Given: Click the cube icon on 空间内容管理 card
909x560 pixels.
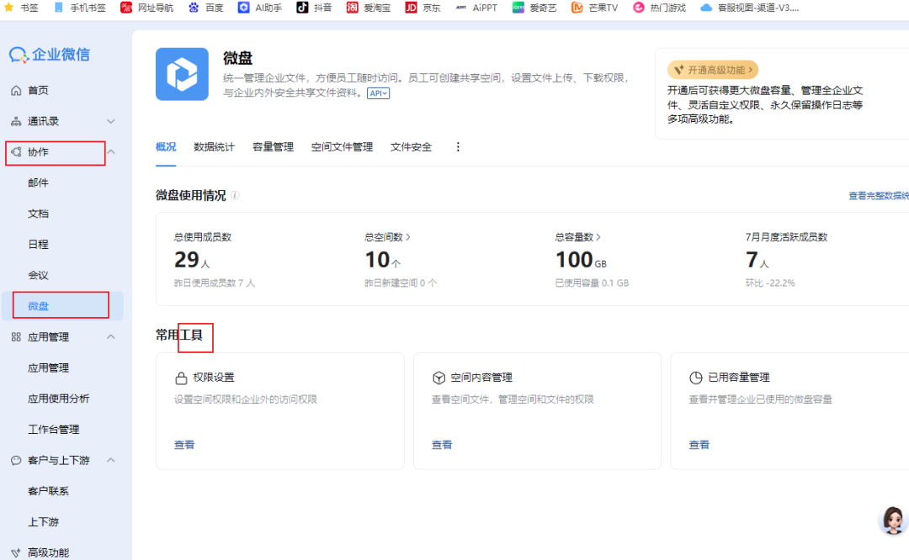Looking at the screenshot, I should click(439, 378).
